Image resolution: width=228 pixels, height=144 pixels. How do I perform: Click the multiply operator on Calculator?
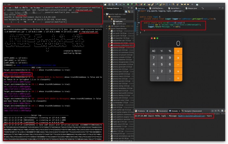[x=178, y=58]
